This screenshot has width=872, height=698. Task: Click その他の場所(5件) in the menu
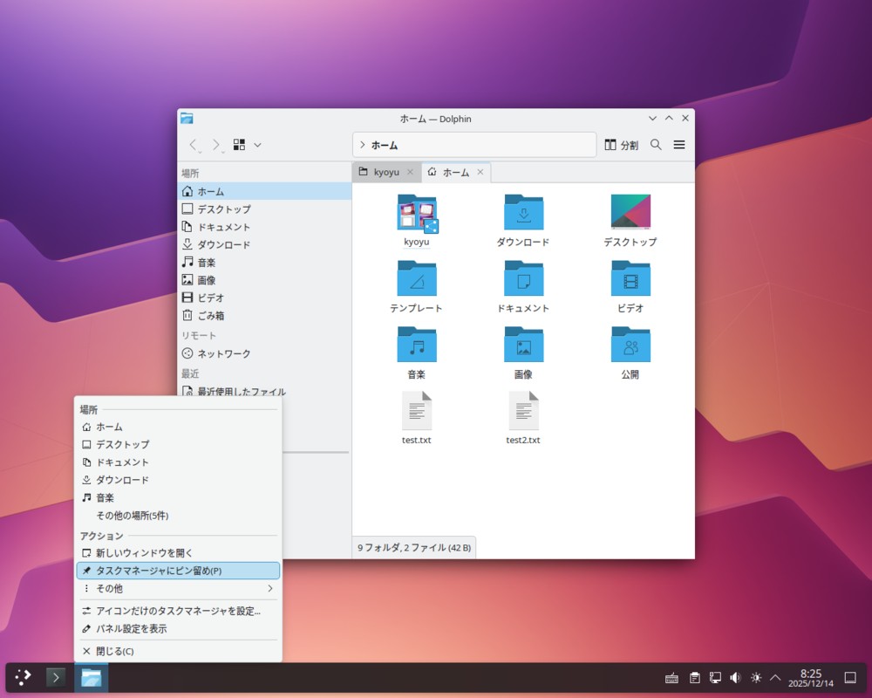132,516
